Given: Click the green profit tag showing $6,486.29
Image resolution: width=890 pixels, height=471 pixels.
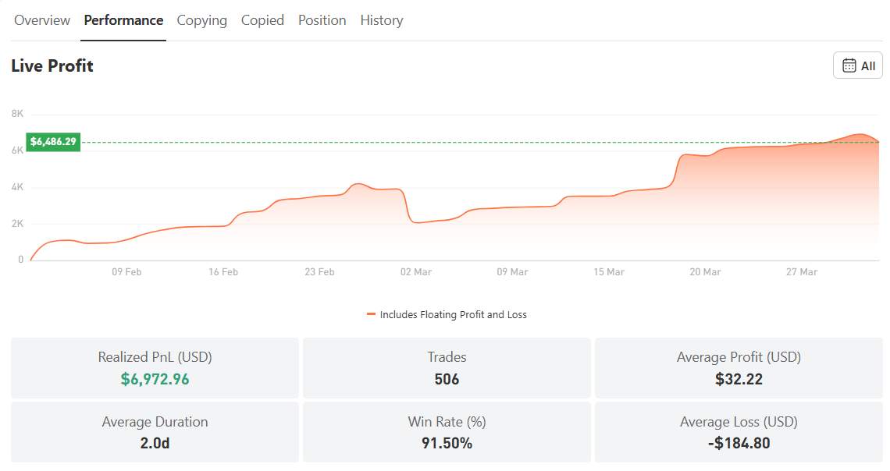Looking at the screenshot, I should click(x=52, y=142).
